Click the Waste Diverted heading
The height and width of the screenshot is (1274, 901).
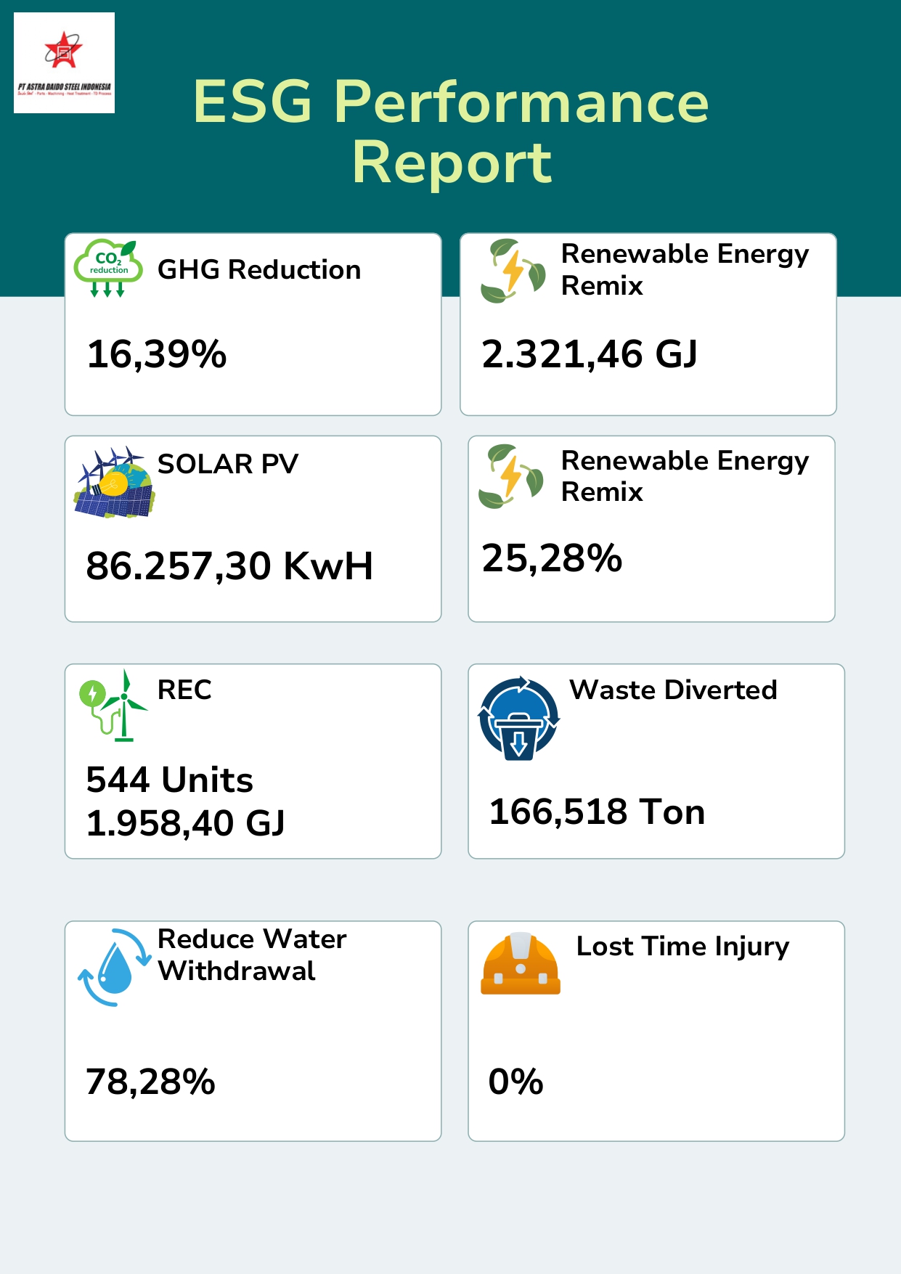[673, 690]
